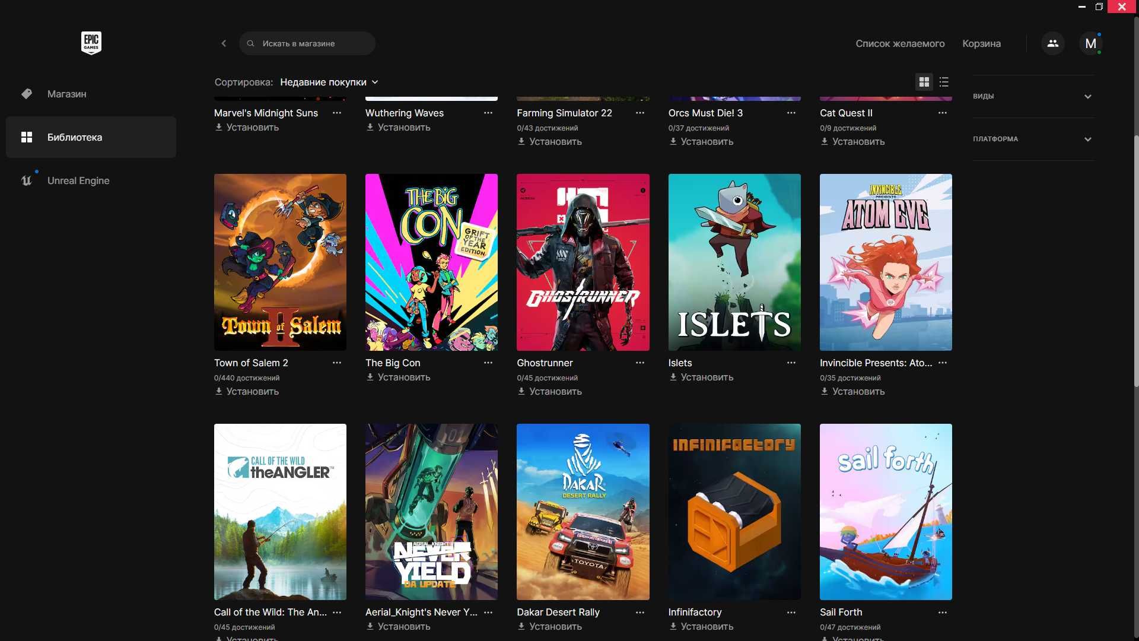Open options menu for Dakar Desert Rally
Image resolution: width=1139 pixels, height=641 pixels.
pyautogui.click(x=640, y=612)
